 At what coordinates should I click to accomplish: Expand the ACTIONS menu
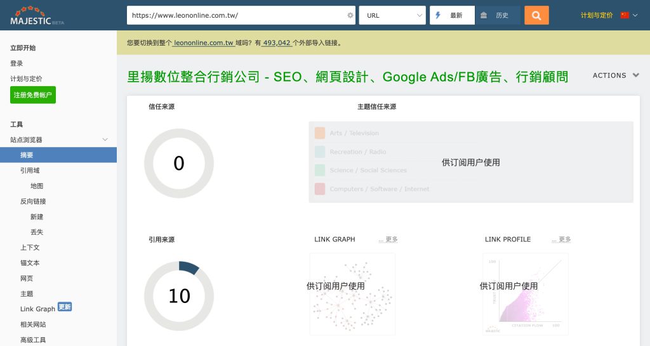(615, 75)
